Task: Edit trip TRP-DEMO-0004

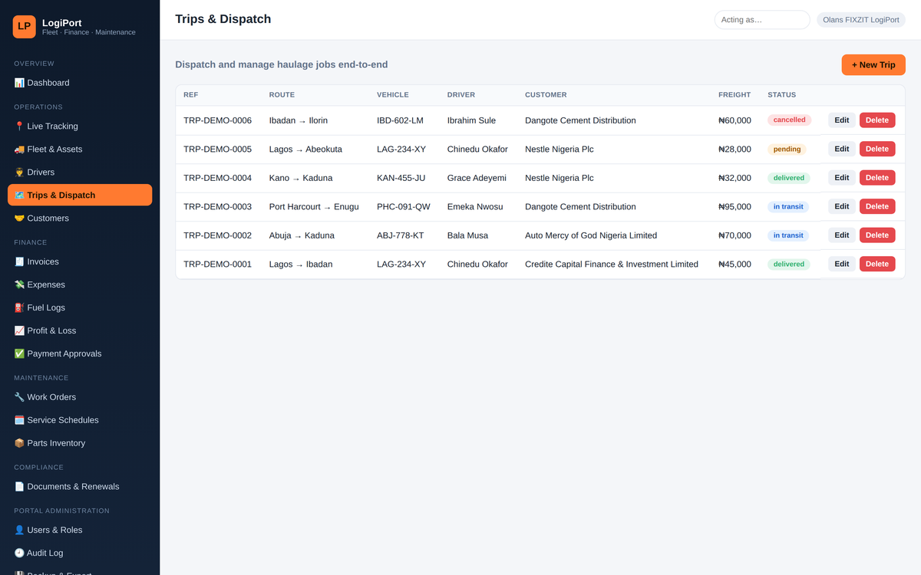Action: tap(842, 178)
